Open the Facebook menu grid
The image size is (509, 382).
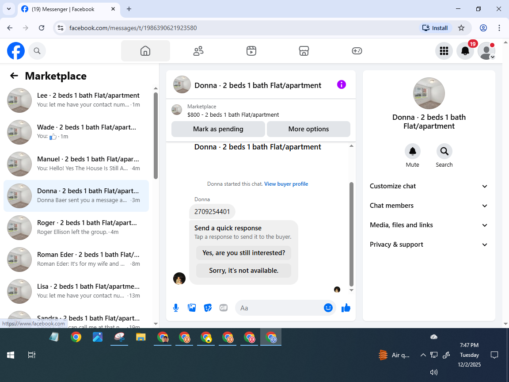pos(444,51)
